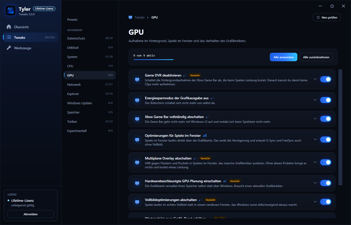Click the Alle anwenden button

284,57
